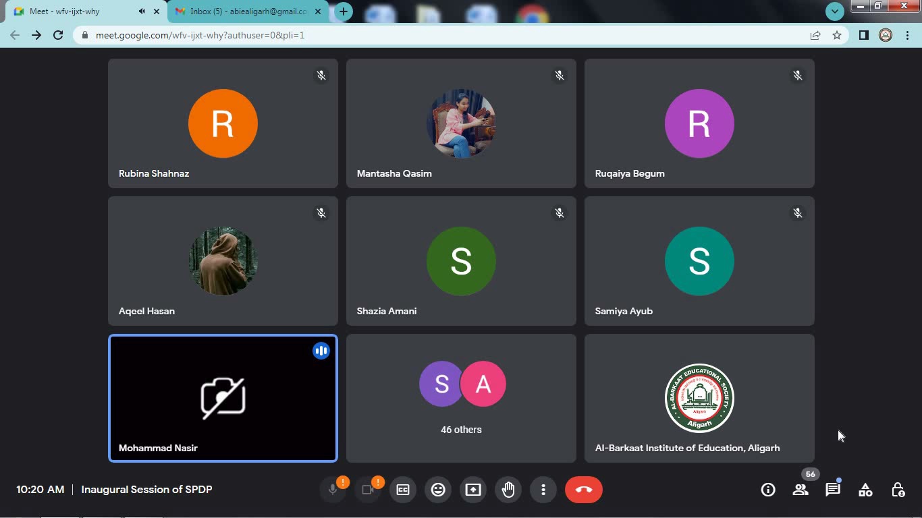This screenshot has height=518, width=922.
Task: Open the Activities panel icon
Action: [x=865, y=490]
